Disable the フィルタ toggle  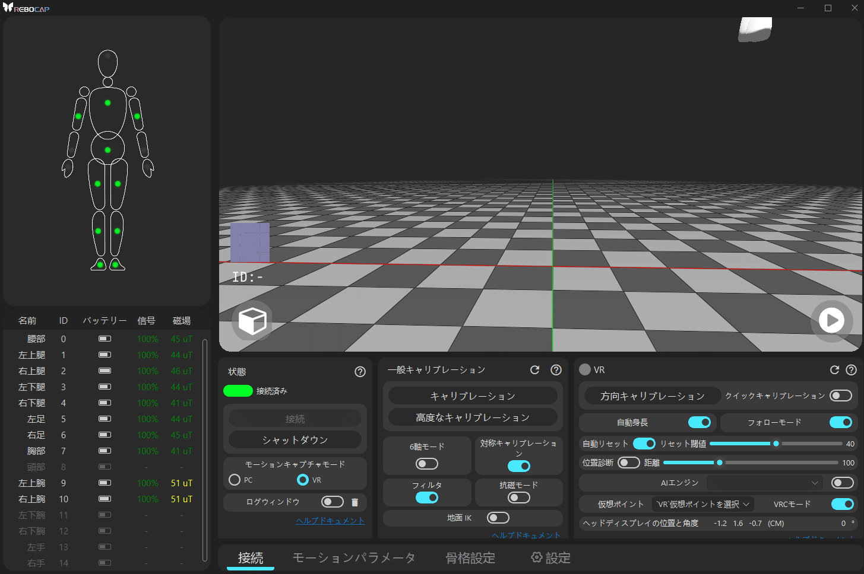tap(426, 498)
